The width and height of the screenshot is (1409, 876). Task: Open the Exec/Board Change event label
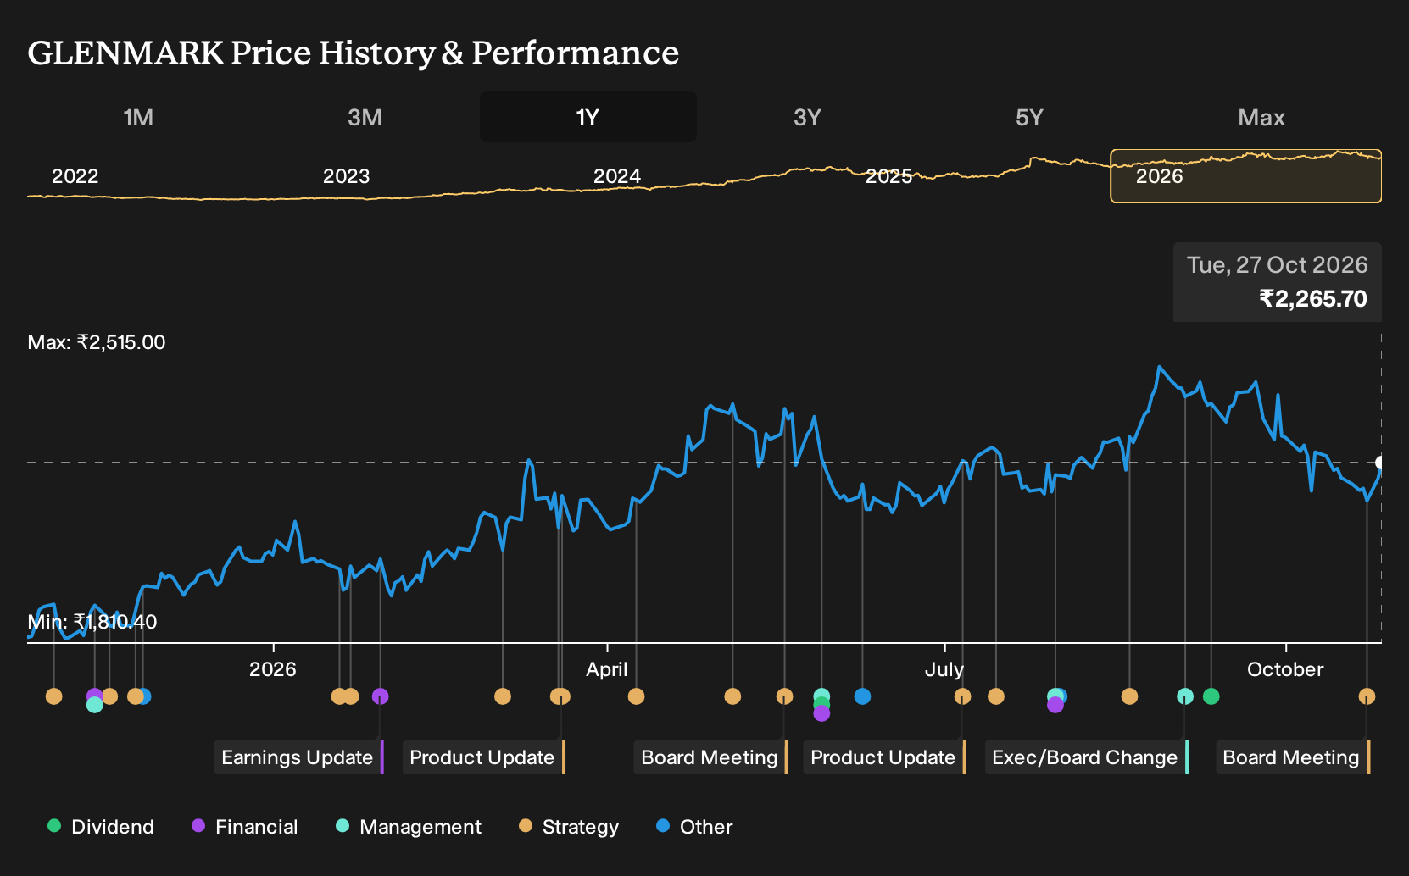(1087, 757)
